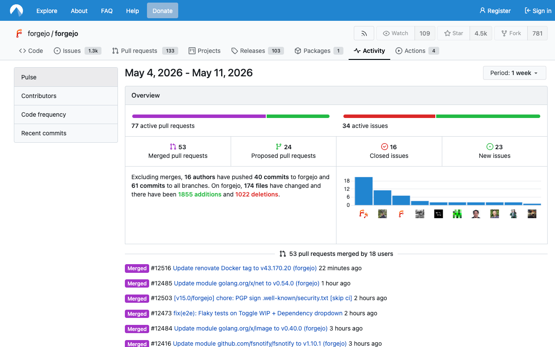
Task: Star the forgejo repository
Action: [x=454, y=33]
